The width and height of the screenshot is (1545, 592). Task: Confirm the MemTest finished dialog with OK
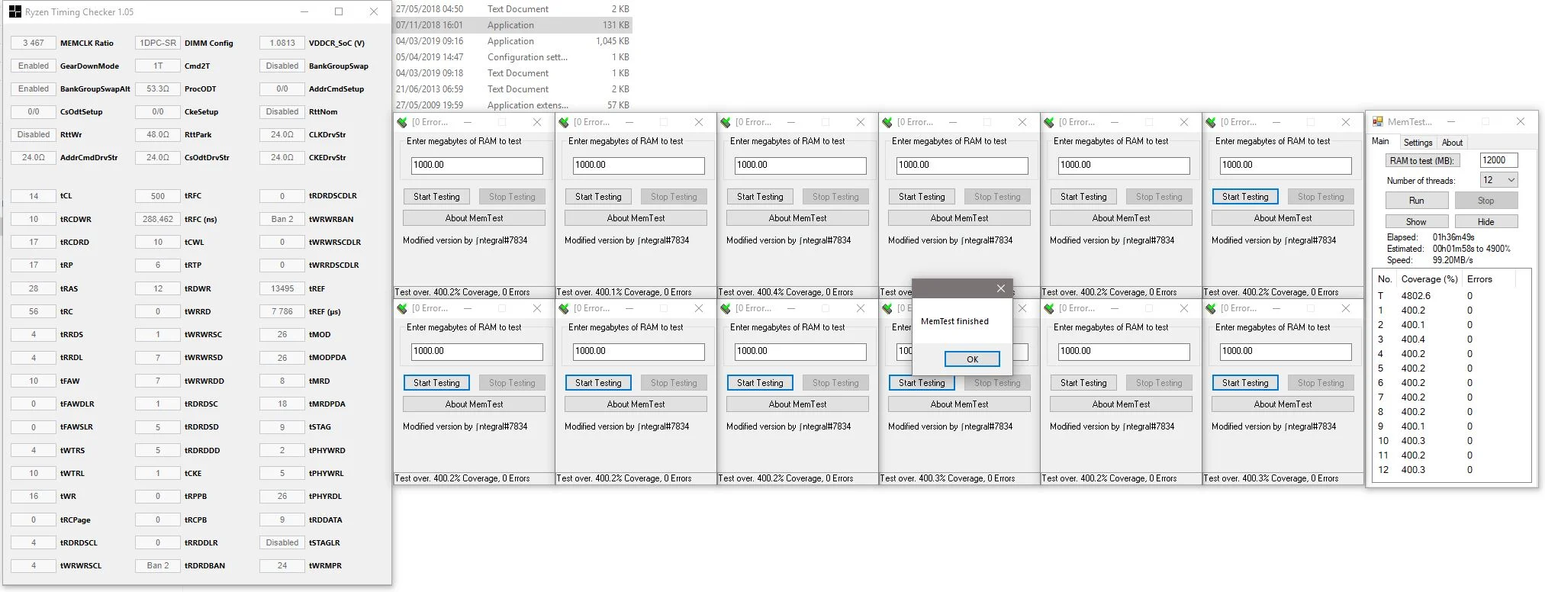(x=972, y=359)
